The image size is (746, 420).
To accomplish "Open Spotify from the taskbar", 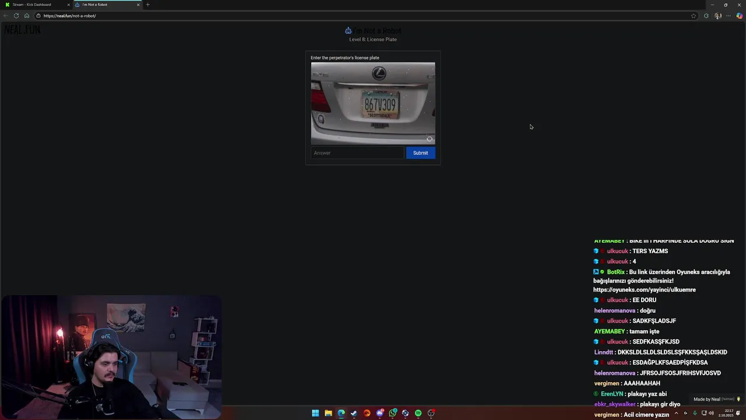I will [418, 413].
